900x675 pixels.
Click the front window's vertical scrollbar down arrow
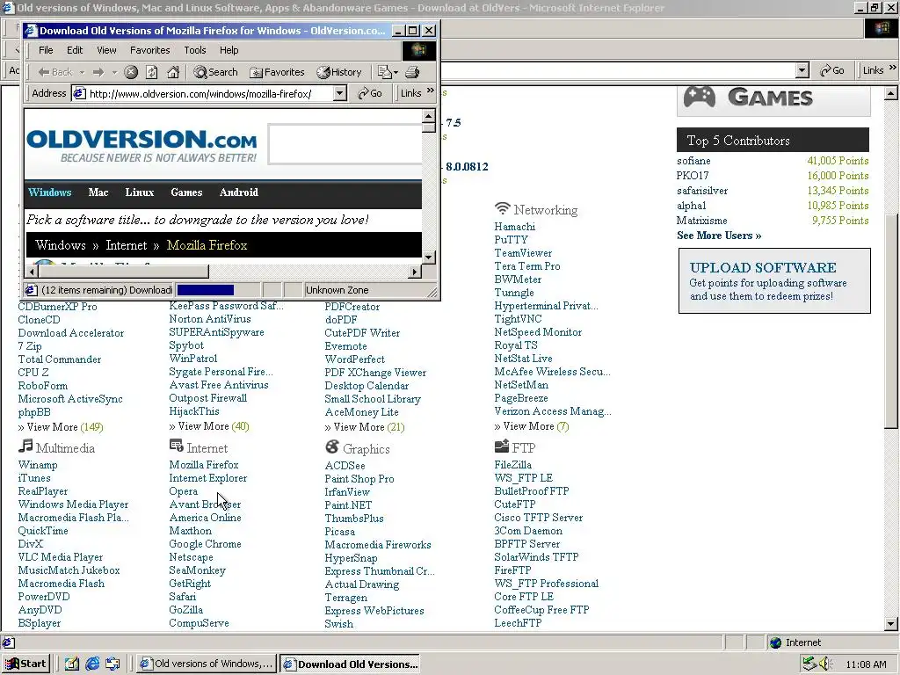[x=428, y=257]
